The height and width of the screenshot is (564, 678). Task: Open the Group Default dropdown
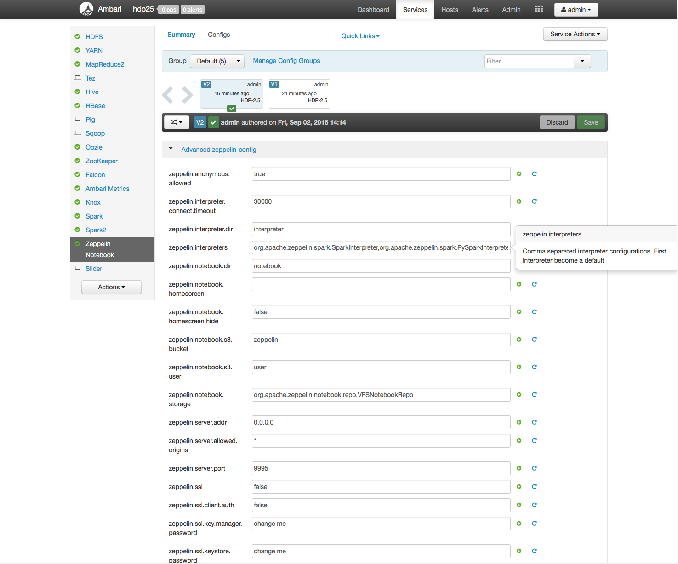[x=217, y=61]
